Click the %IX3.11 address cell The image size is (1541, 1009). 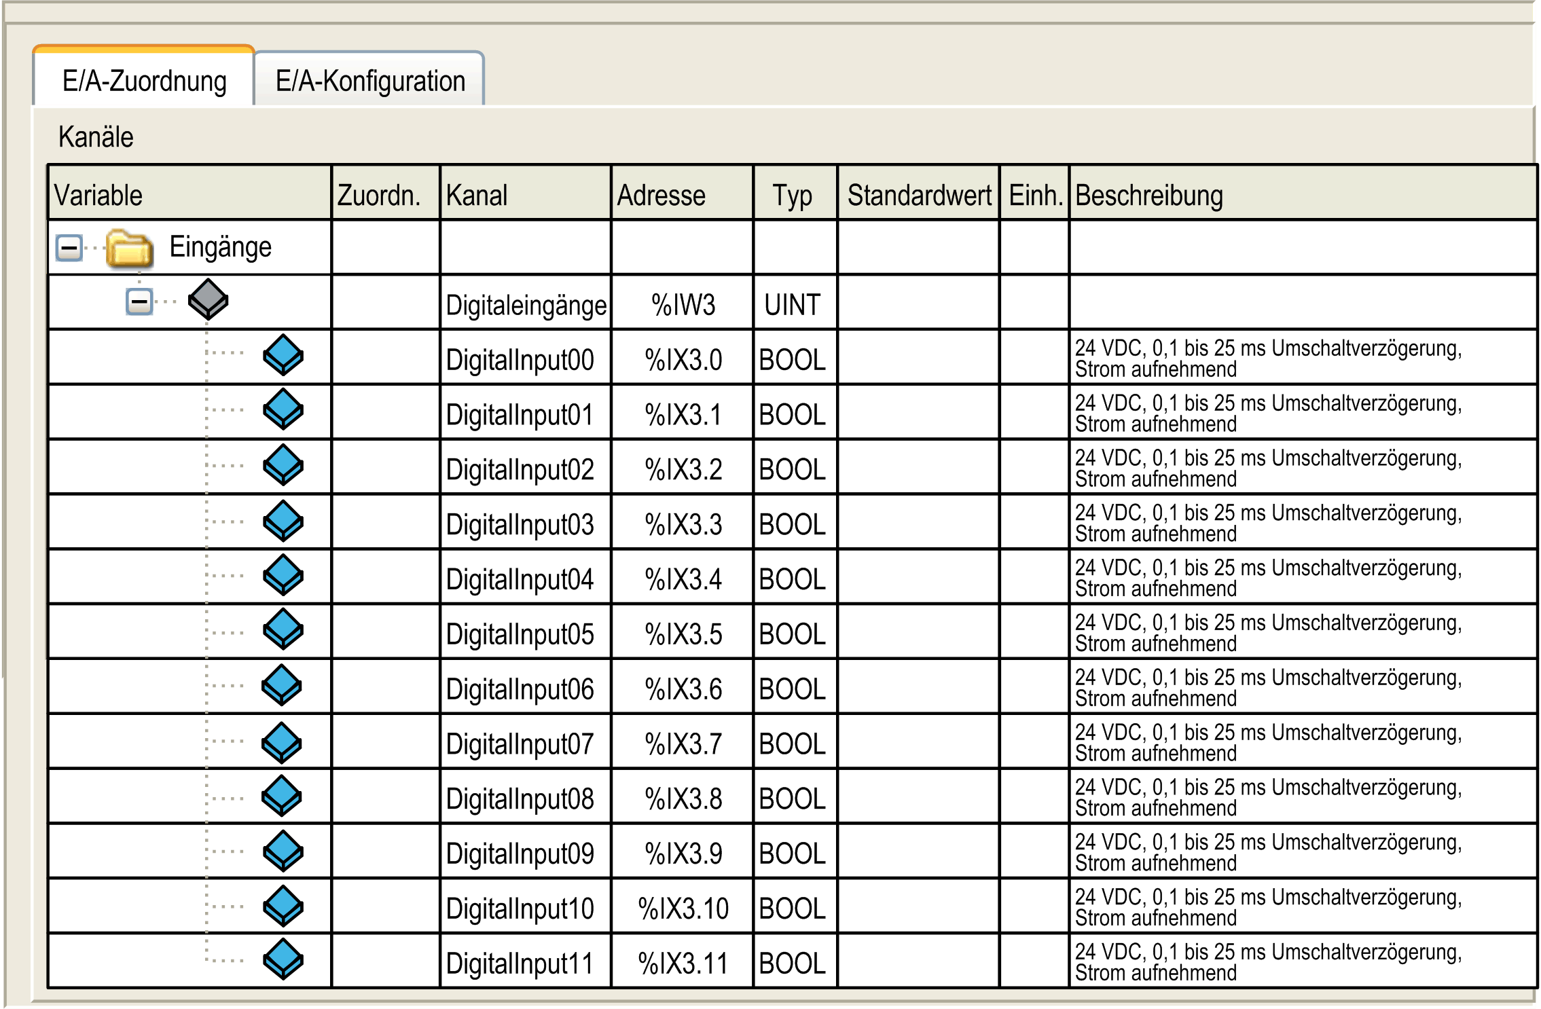click(682, 961)
